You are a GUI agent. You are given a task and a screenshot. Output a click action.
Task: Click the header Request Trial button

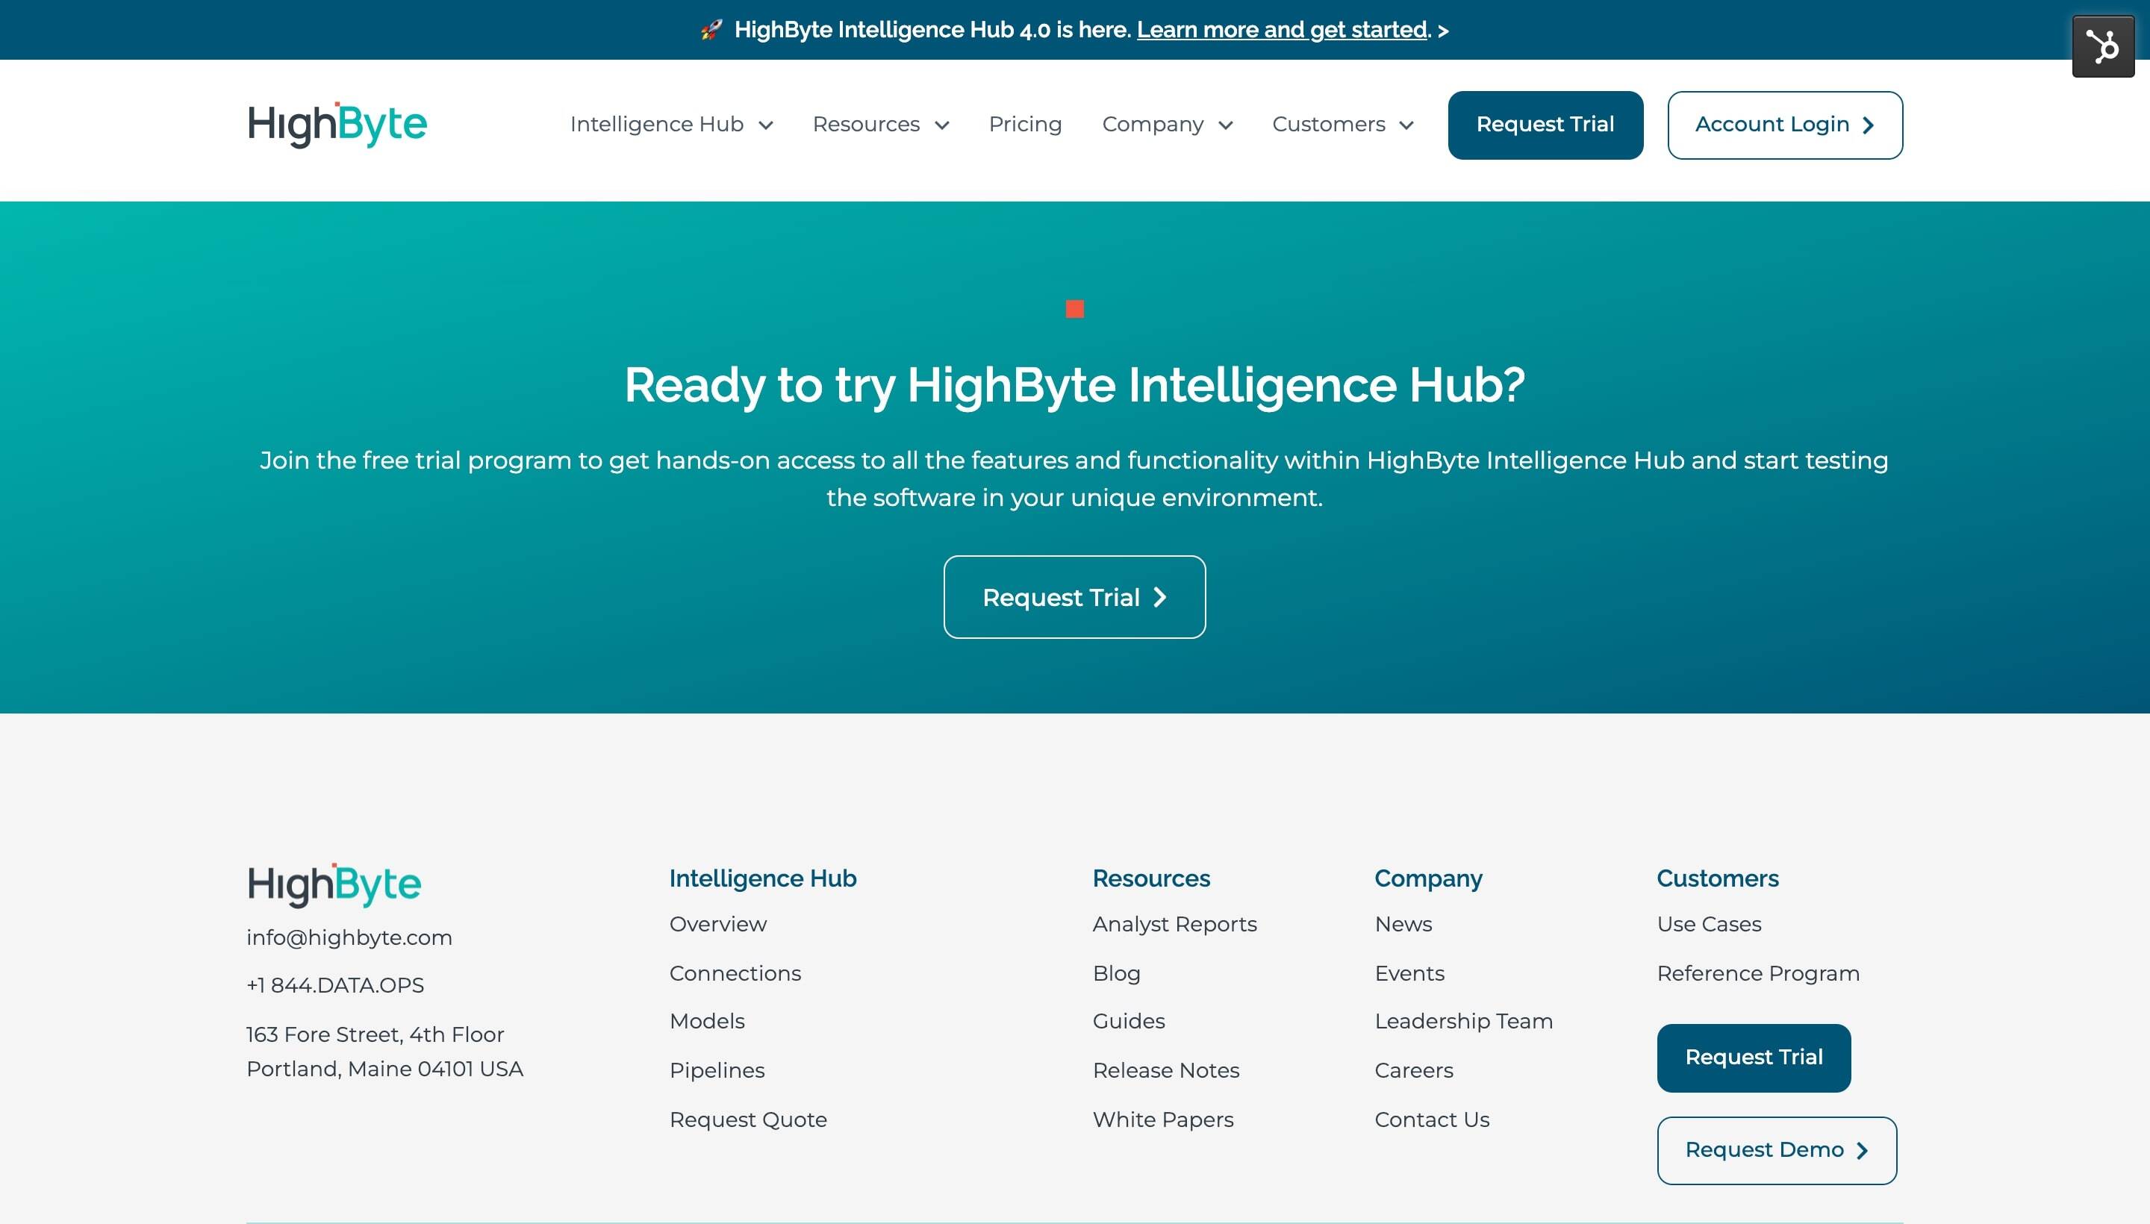pos(1545,125)
